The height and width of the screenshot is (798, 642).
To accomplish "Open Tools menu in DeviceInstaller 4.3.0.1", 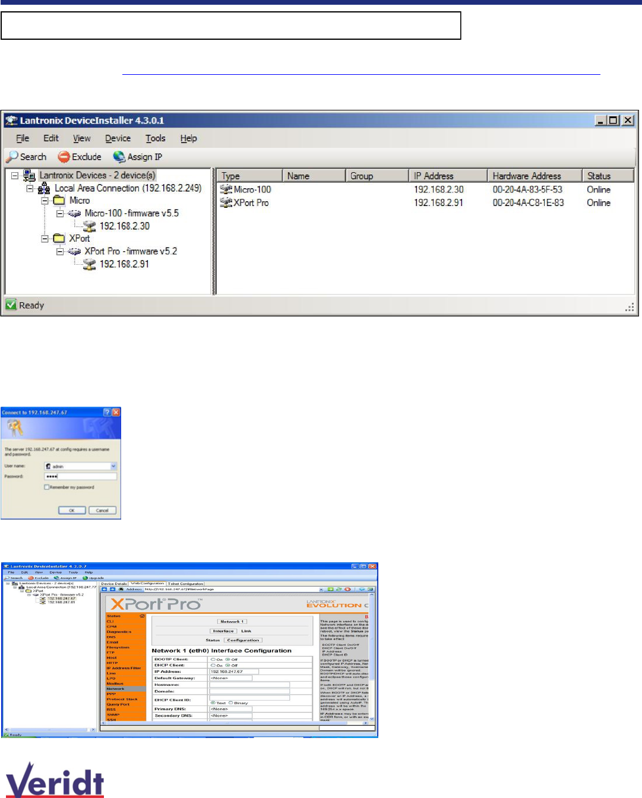I will coord(156,138).
